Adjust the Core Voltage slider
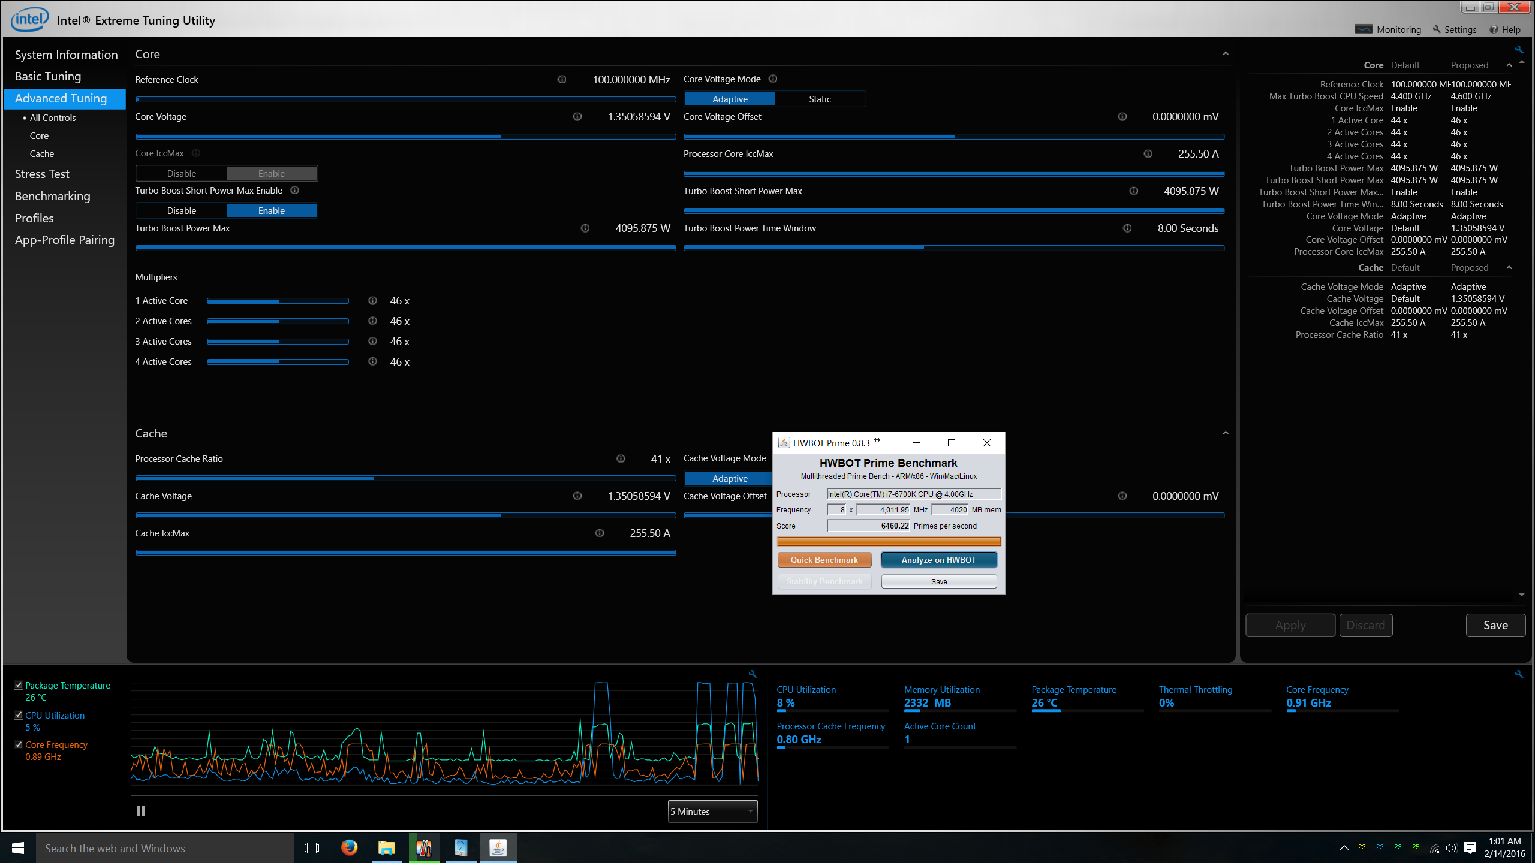This screenshot has width=1535, height=863. coord(405,137)
